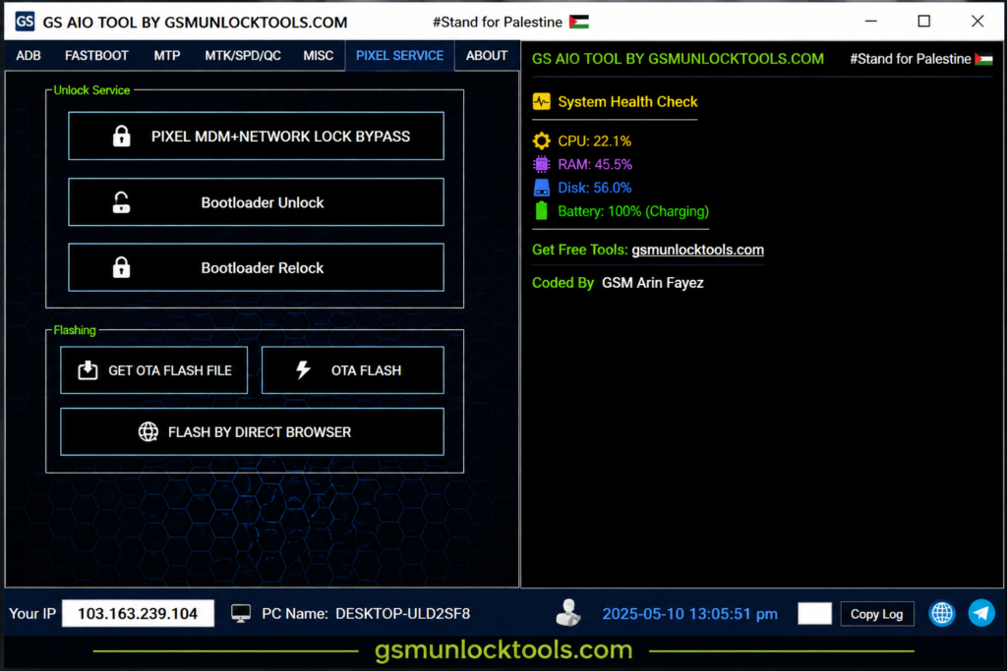The width and height of the screenshot is (1007, 671).
Task: Click Palestine flag in the log panel header
Action: [983, 59]
